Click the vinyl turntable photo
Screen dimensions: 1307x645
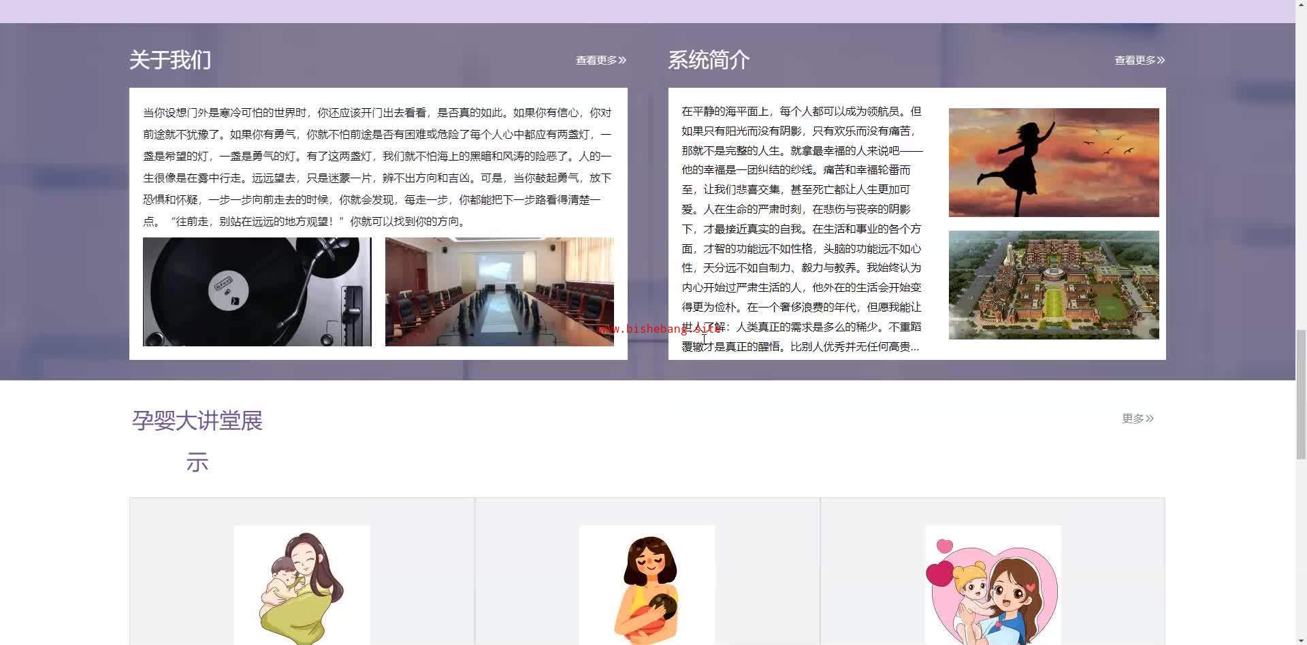(x=257, y=292)
